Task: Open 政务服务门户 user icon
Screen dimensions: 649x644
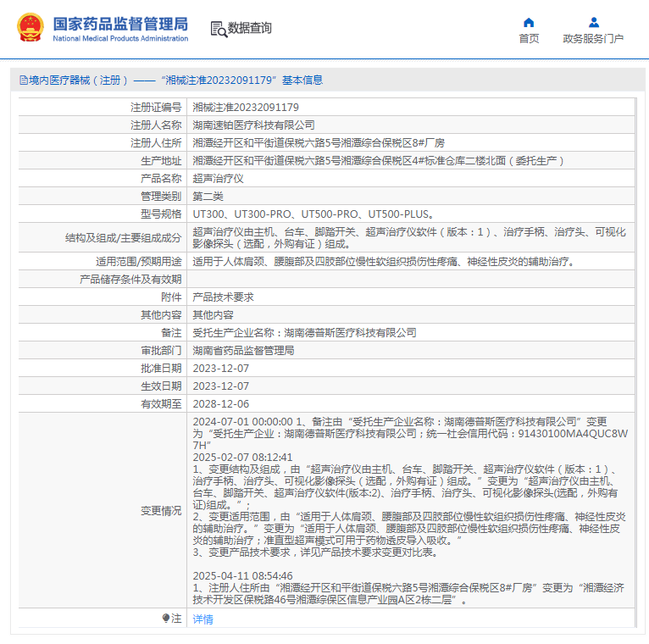Action: click(594, 22)
